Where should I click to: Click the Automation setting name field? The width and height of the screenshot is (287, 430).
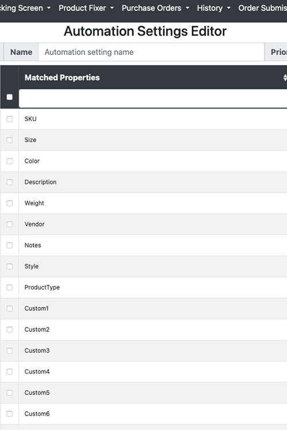click(152, 52)
